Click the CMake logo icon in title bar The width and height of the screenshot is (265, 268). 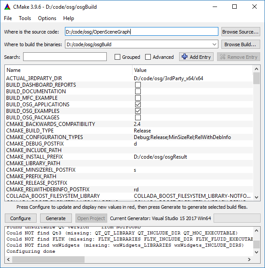coord(7,7)
